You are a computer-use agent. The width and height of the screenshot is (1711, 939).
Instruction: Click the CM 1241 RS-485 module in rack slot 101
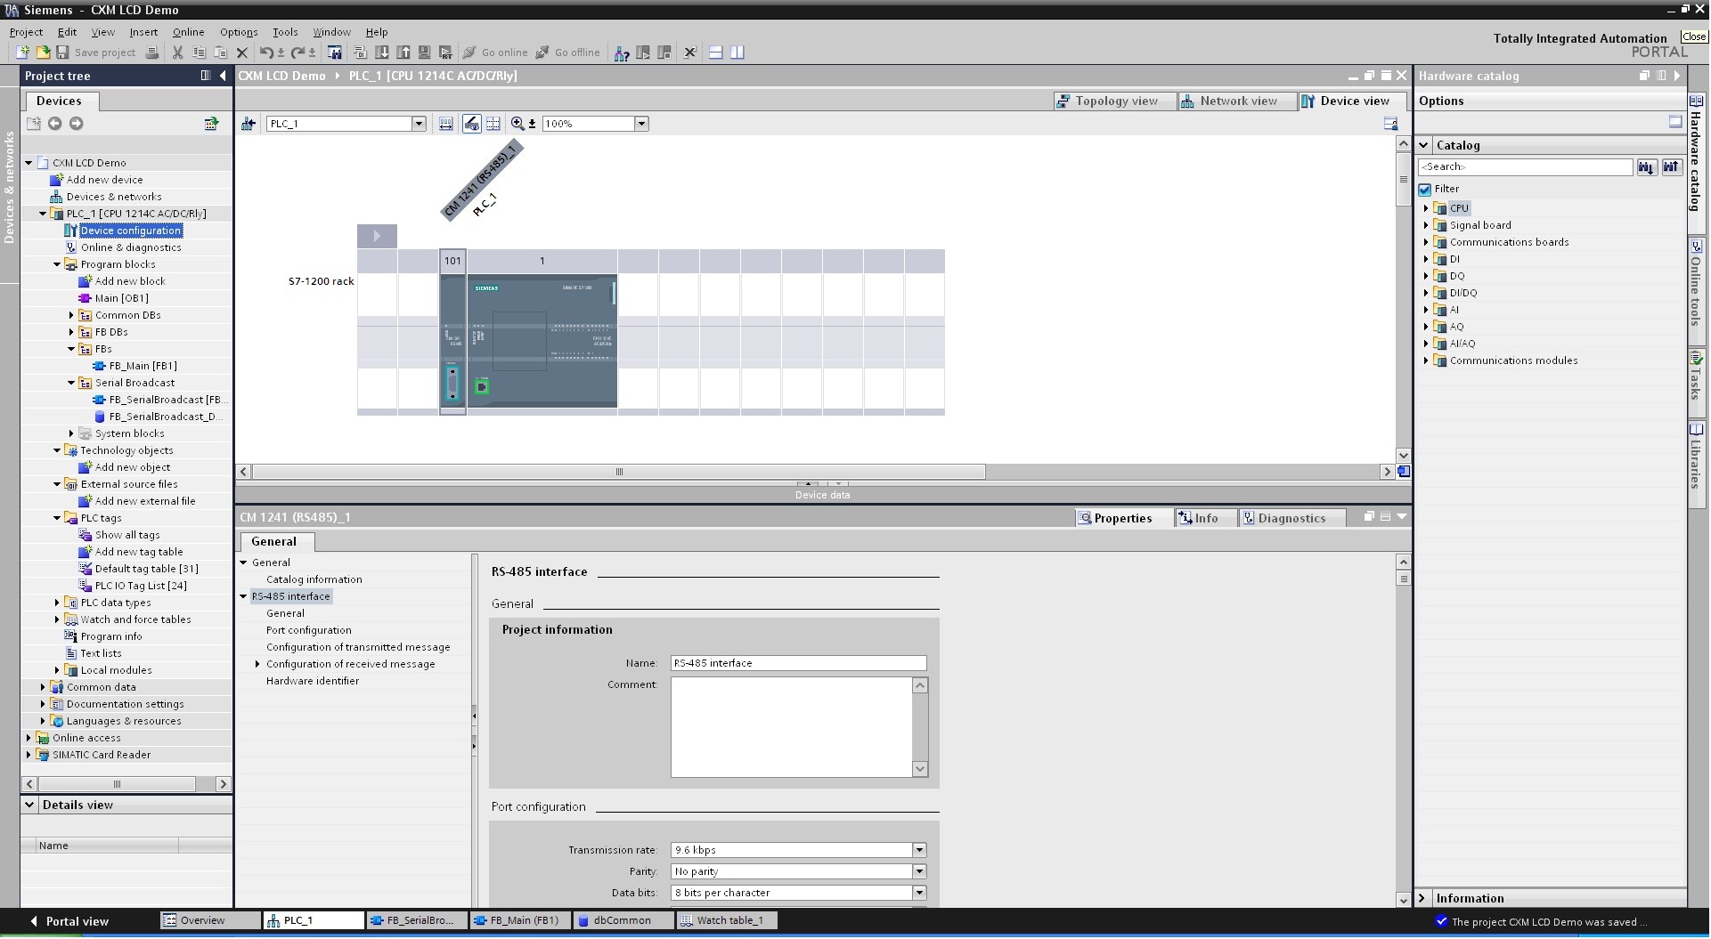click(x=452, y=342)
